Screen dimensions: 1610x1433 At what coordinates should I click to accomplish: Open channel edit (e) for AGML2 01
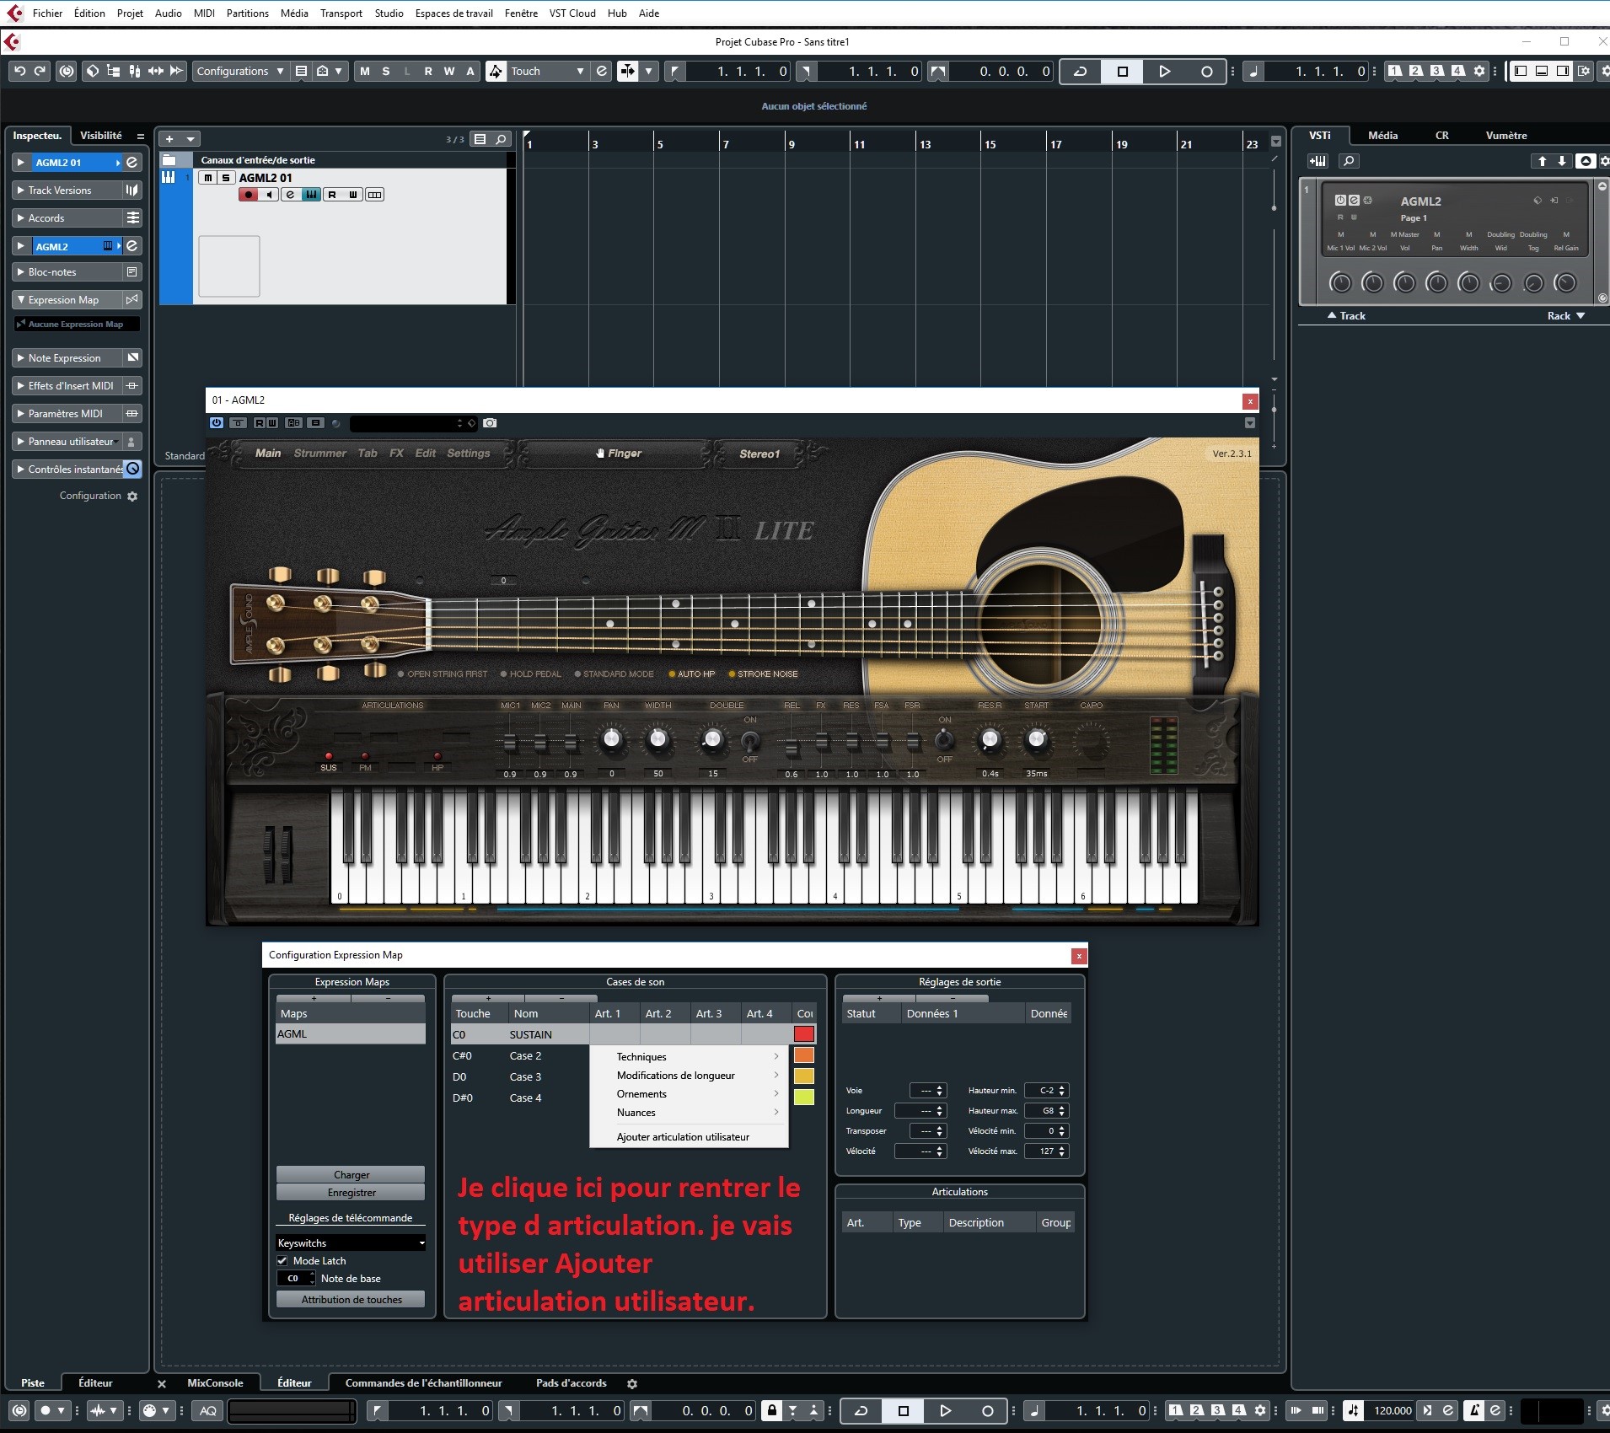(x=291, y=194)
